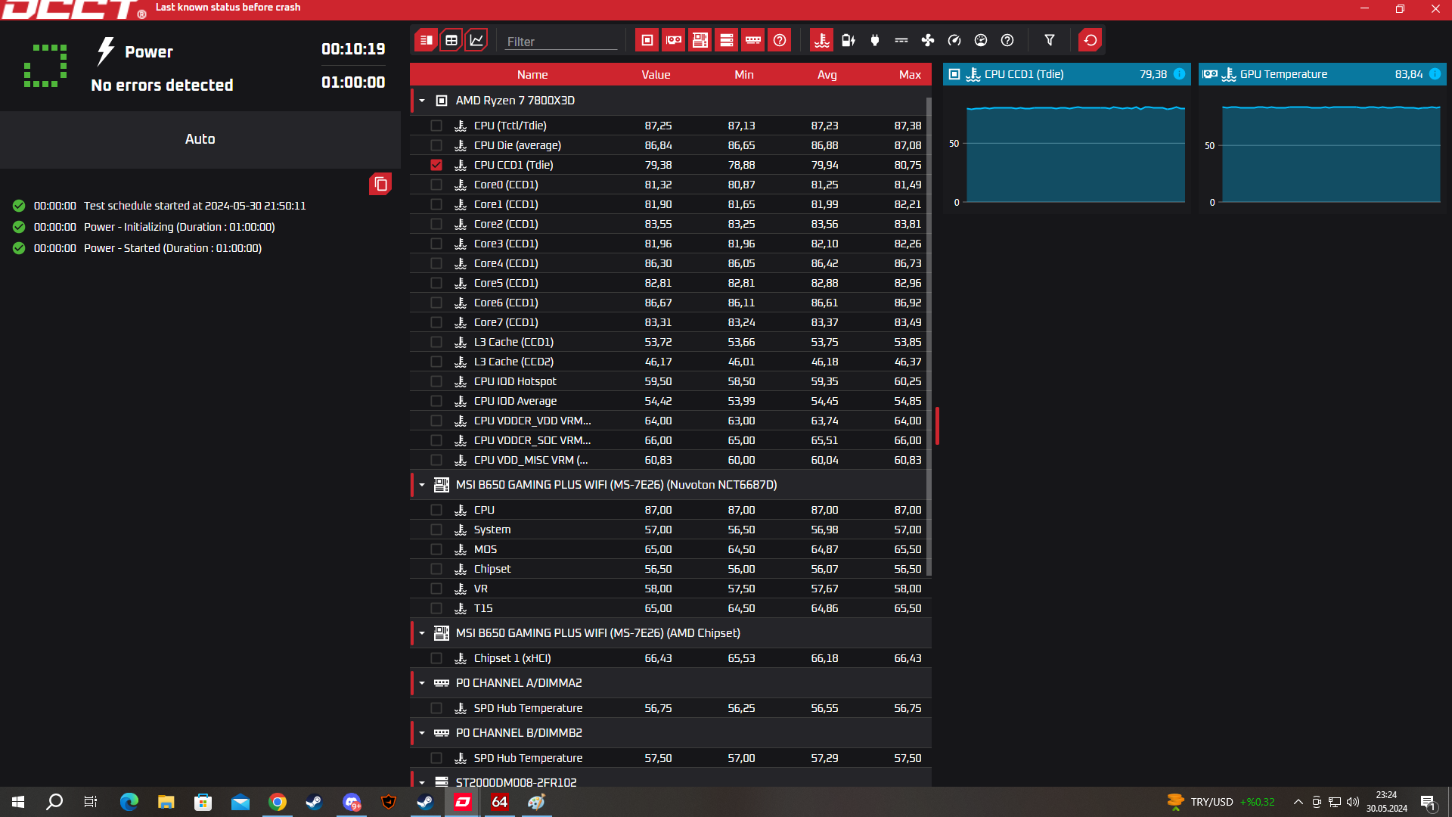Select the fan sensor type icon
Image resolution: width=1452 pixels, height=817 pixels.
coord(928,40)
